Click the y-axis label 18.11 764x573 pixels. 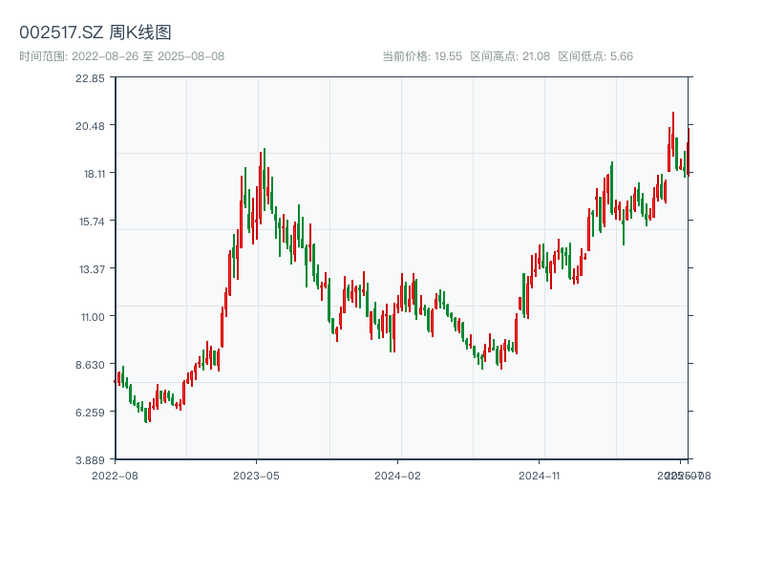94,174
